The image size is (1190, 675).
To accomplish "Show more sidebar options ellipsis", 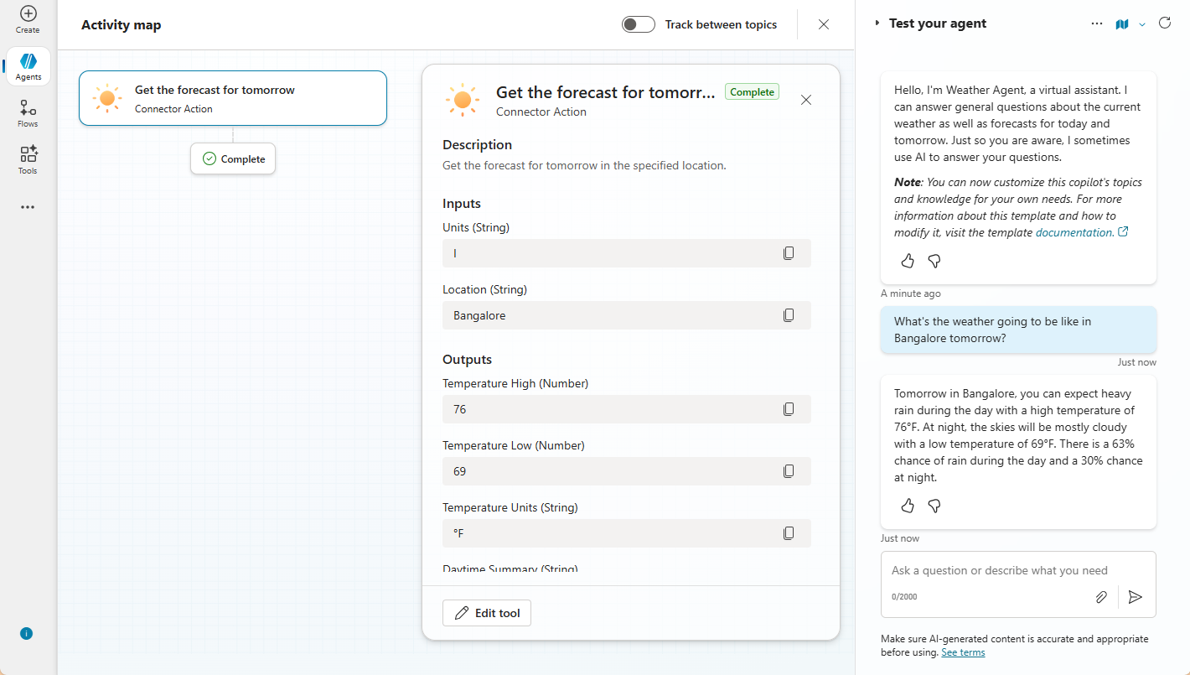I will (x=28, y=207).
